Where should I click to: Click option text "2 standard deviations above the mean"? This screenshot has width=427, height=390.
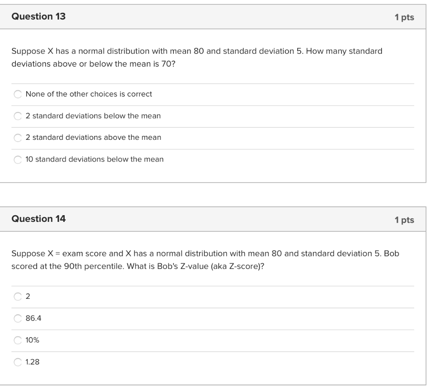pyautogui.click(x=94, y=137)
